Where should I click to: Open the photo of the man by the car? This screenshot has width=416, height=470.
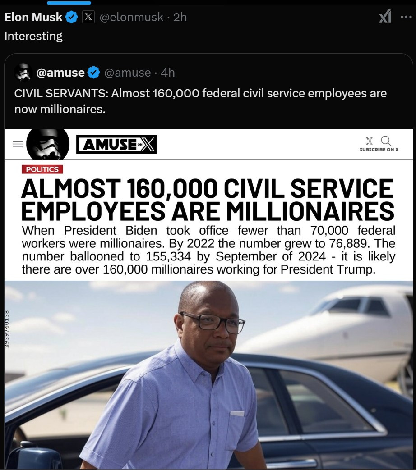(208, 374)
